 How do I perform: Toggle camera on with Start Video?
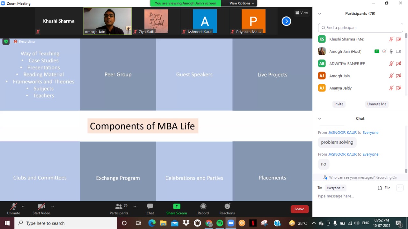(x=41, y=209)
